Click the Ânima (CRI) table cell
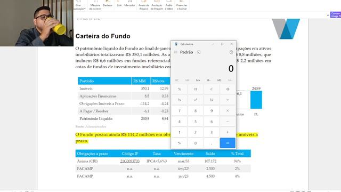Image resolution: width=341 pixels, height=192 pixels. pyautogui.click(x=87, y=161)
